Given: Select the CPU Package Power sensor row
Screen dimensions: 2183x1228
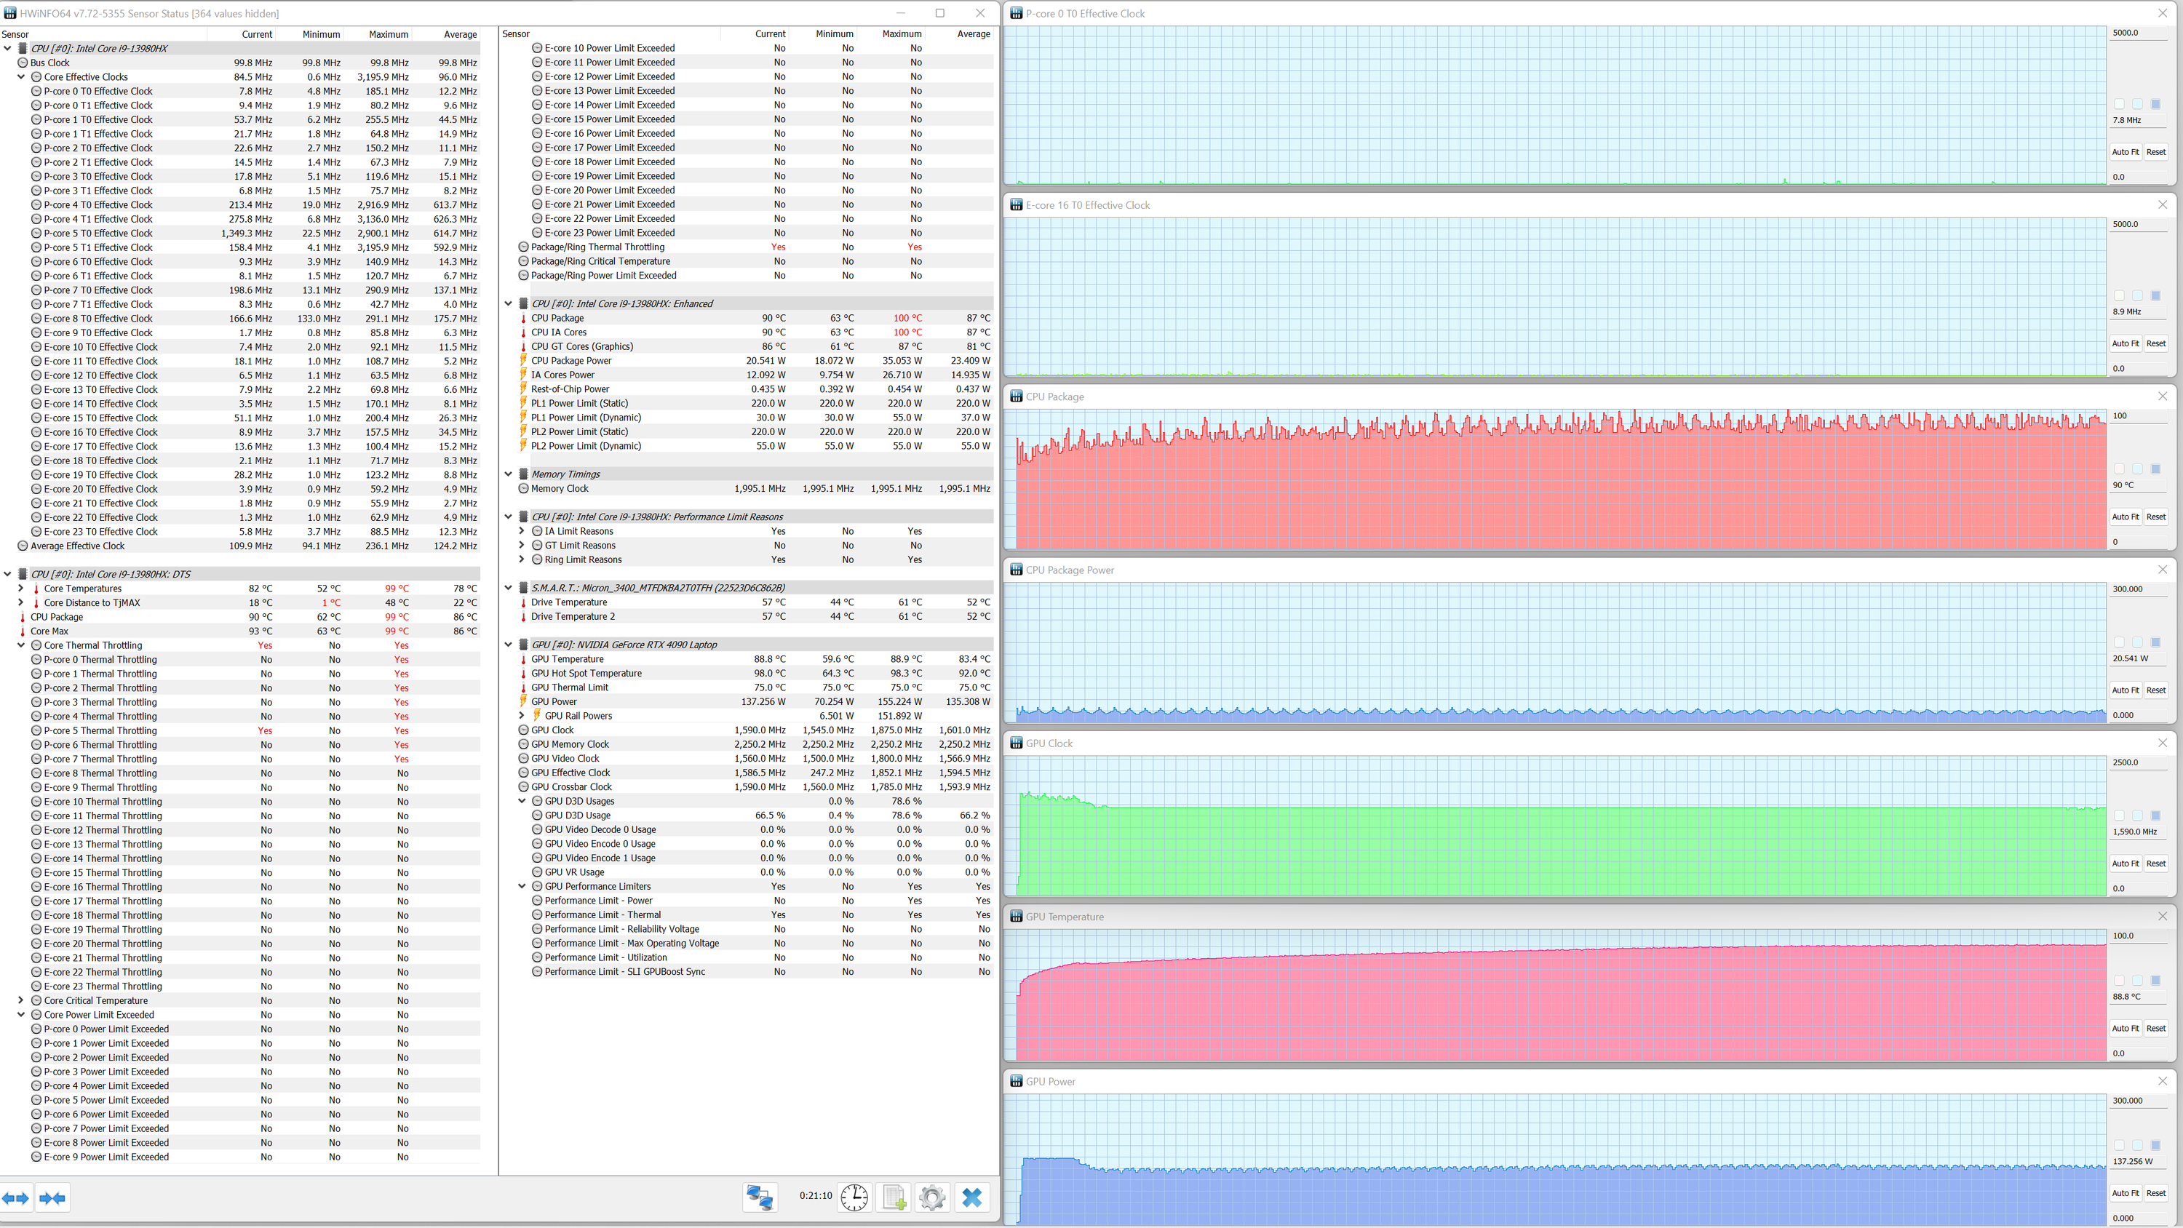Looking at the screenshot, I should [x=571, y=361].
